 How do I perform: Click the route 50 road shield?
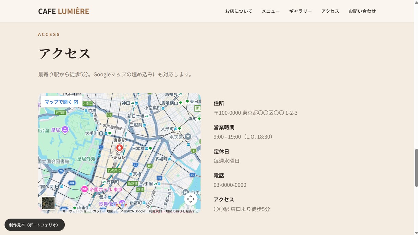159,178
